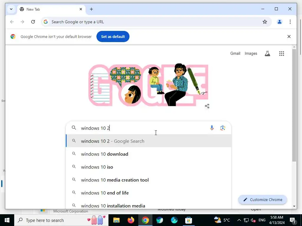The height and width of the screenshot is (226, 302).
Task: Open the Windows Start menu
Action: pyautogui.click(x=7, y=220)
